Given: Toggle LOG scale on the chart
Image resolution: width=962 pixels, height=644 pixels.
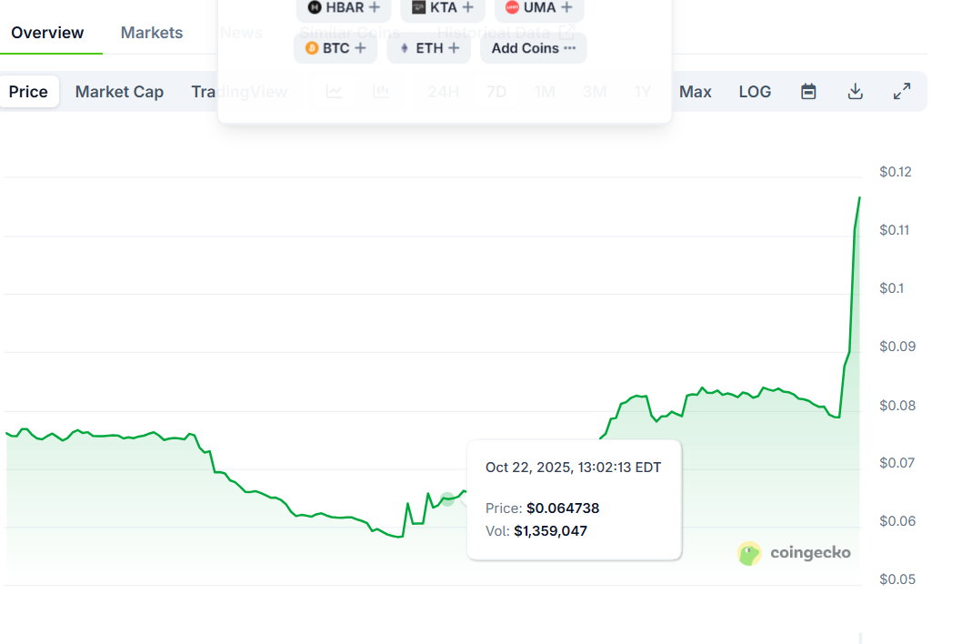Looking at the screenshot, I should (755, 92).
